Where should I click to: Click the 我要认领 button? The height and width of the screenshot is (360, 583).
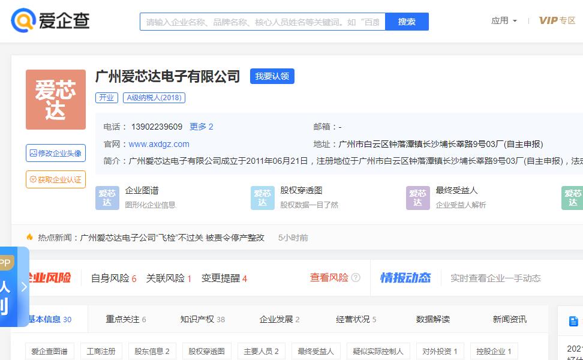click(x=272, y=77)
